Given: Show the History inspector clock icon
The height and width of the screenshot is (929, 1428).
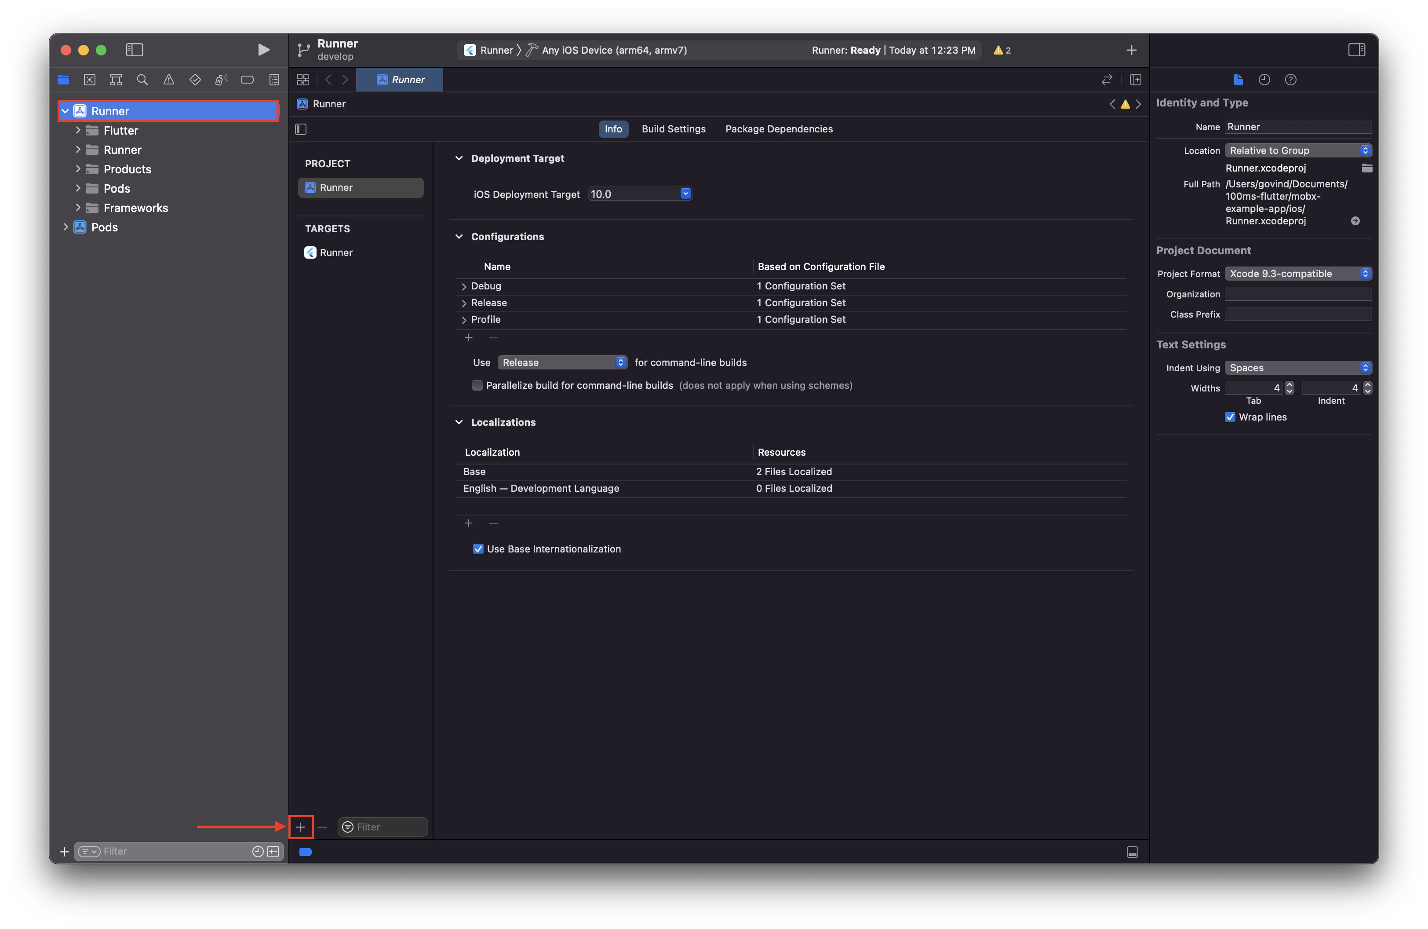Looking at the screenshot, I should 1264,79.
